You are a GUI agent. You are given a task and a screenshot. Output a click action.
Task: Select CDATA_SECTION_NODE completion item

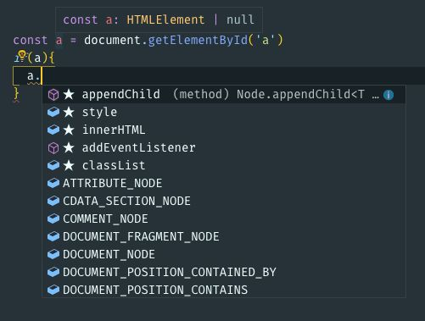224,201
